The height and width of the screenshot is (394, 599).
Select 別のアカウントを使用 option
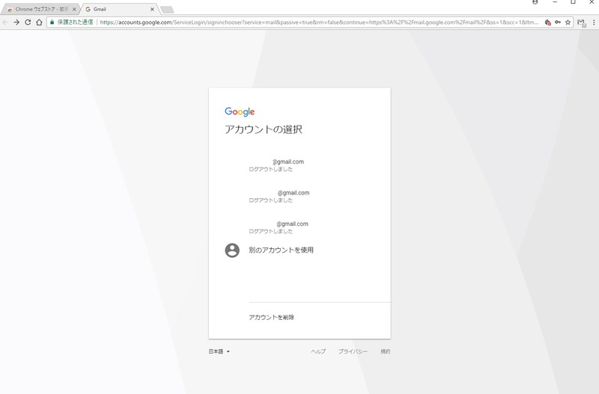coord(282,250)
